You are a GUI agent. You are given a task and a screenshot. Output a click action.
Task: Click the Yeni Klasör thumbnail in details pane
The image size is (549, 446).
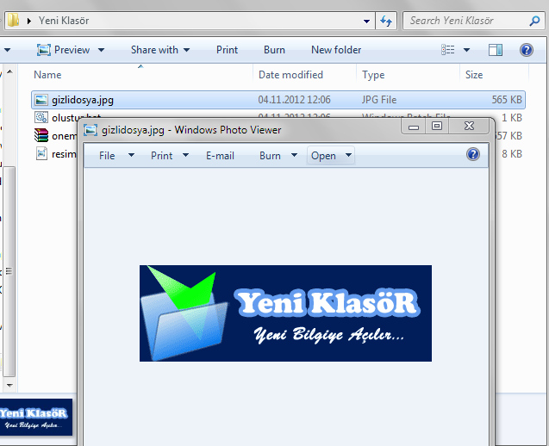point(36,418)
